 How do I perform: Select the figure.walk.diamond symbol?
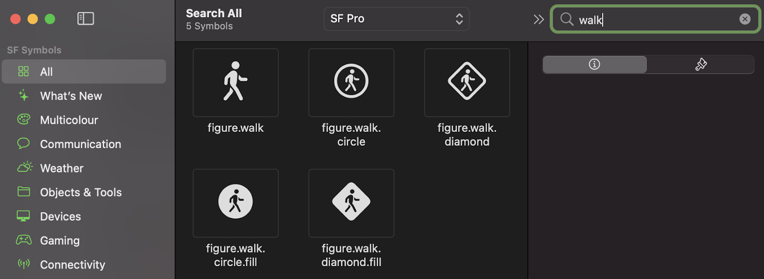pyautogui.click(x=467, y=82)
